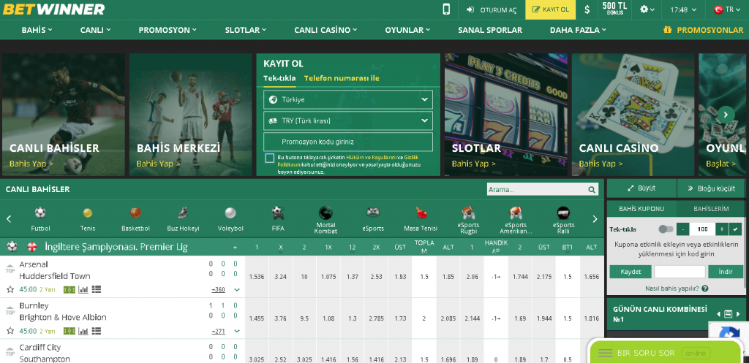
Task: Open the PROMOSYONLAR gift link
Action: tap(703, 29)
